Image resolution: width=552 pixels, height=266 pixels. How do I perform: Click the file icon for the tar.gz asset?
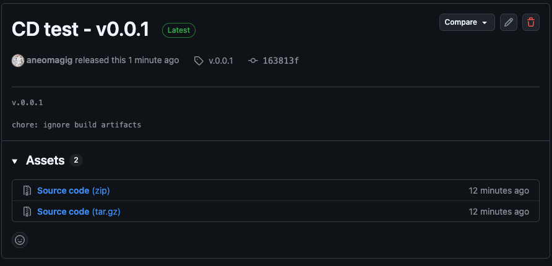coord(27,212)
